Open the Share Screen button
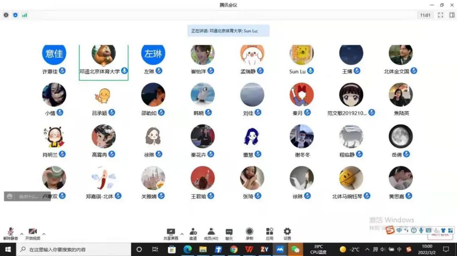Screen dimensions: 457x256 click(171, 234)
